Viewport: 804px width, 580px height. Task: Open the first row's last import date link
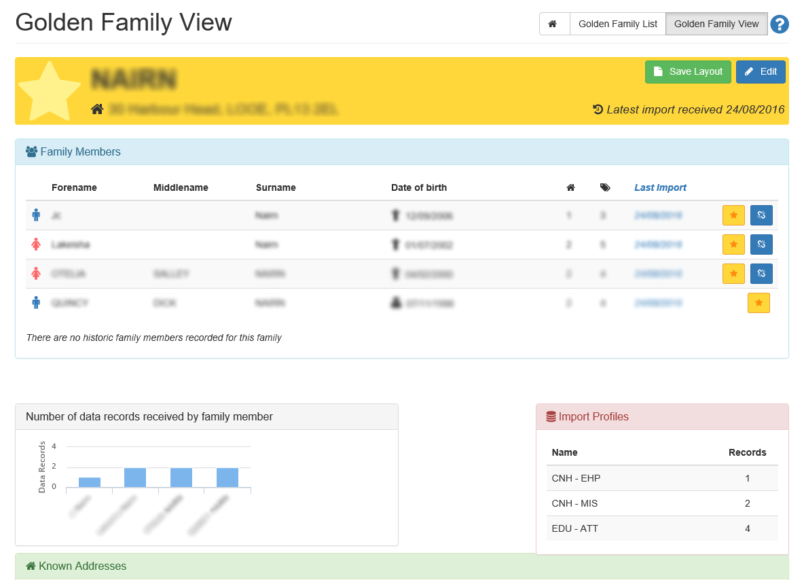[x=658, y=216]
